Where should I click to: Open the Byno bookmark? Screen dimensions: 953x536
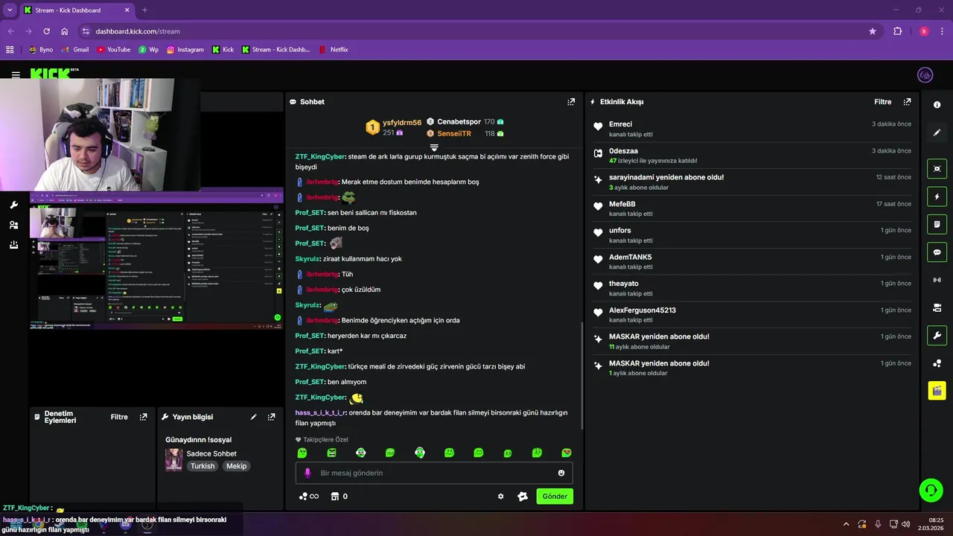[x=41, y=50]
